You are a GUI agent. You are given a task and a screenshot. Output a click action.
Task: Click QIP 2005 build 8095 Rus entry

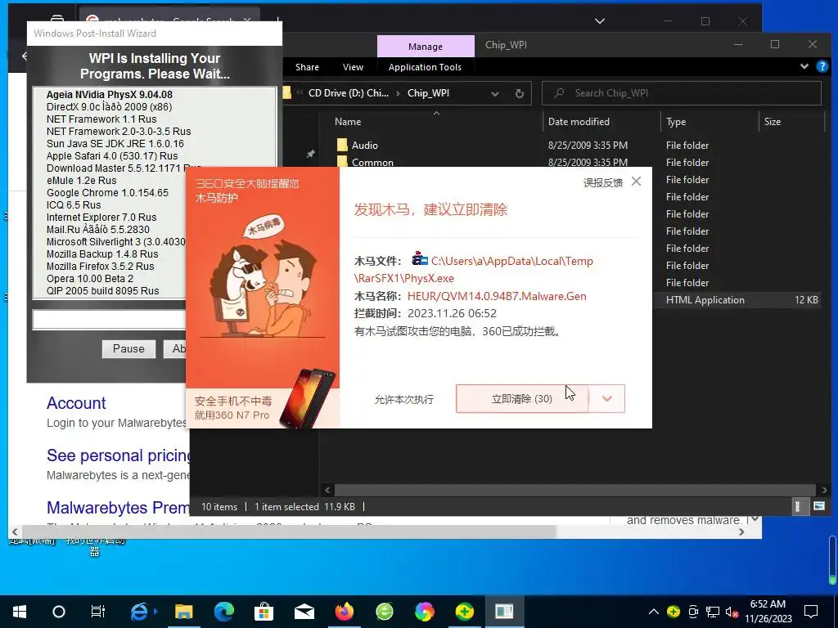click(102, 291)
